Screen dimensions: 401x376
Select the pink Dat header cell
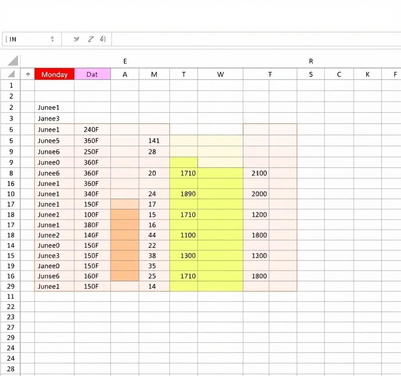(92, 74)
